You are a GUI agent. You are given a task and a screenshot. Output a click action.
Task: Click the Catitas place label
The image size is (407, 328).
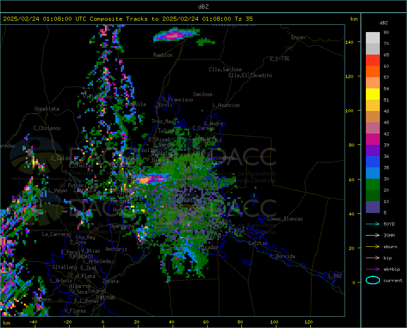tap(258, 243)
